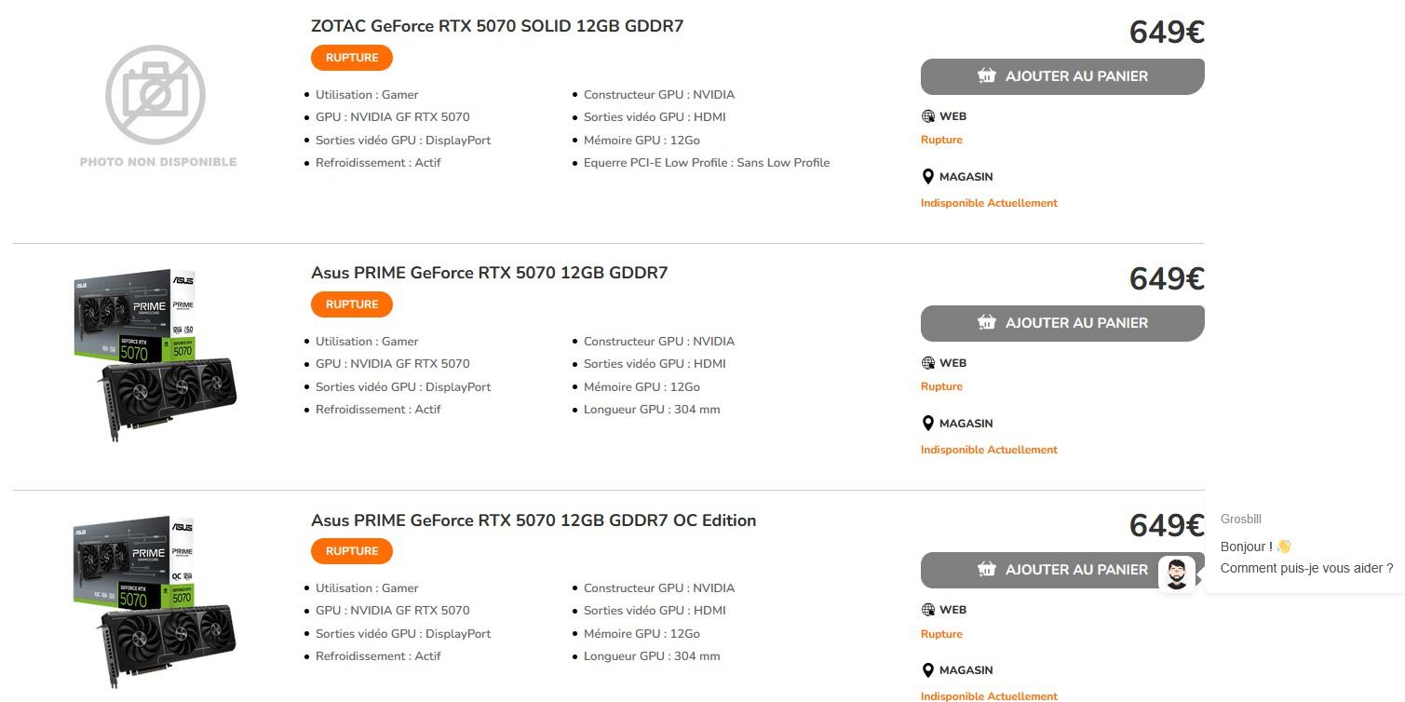Screen dimensions: 1405x702
Task: Click the MAGASIN pin icon for Asus PRIME
Action: click(x=927, y=424)
